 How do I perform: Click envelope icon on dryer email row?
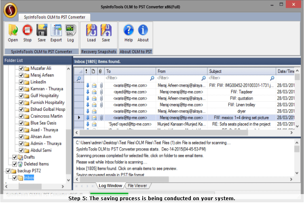94,111
